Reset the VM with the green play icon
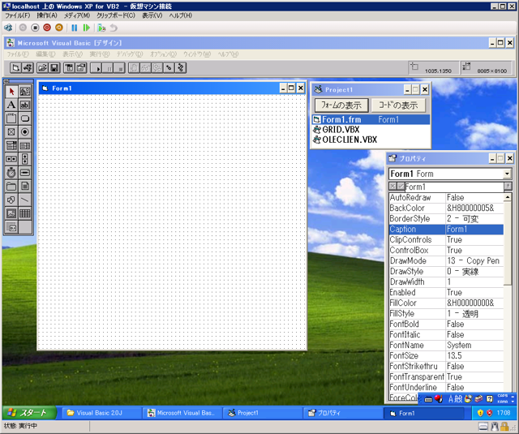This screenshot has width=519, height=434. coord(87,28)
